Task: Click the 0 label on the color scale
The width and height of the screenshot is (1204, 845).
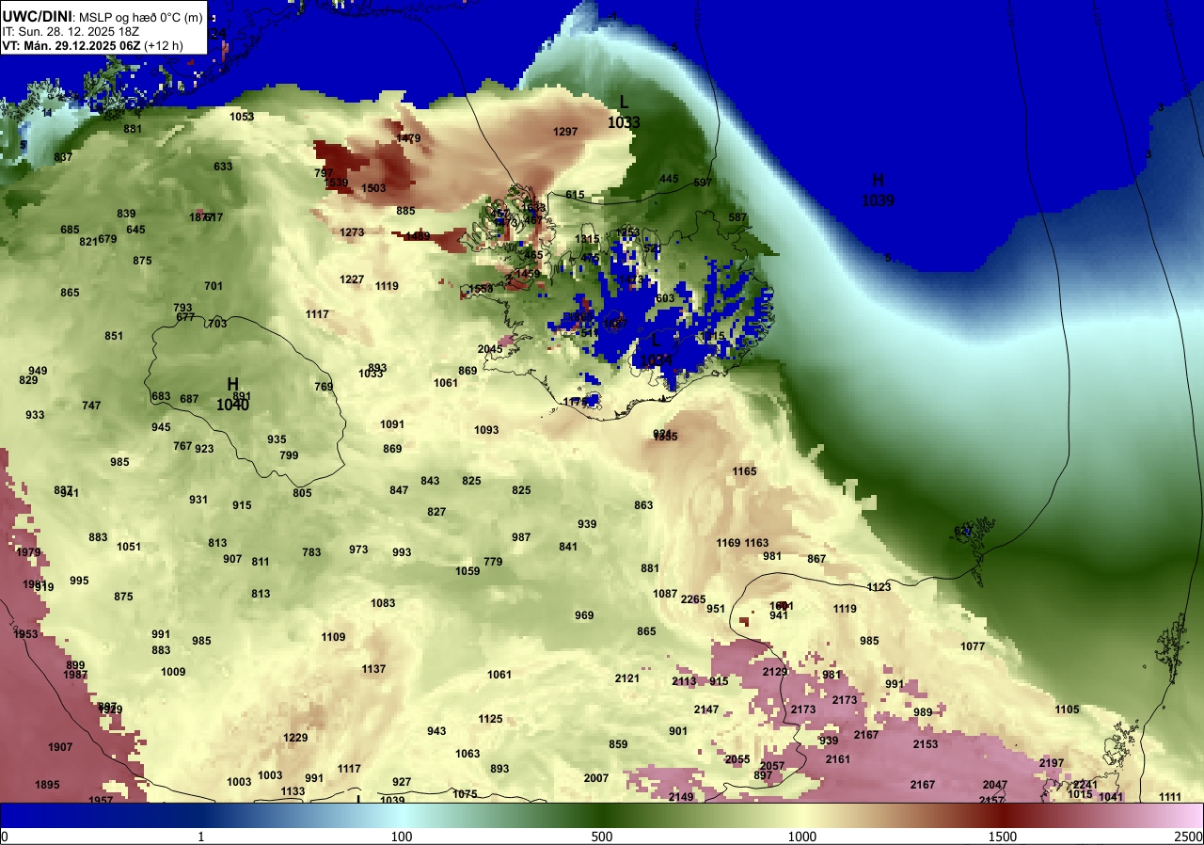Action: 5,837
